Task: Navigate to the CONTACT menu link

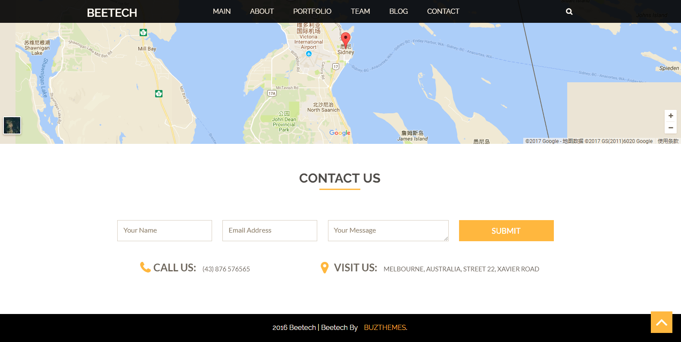Action: tap(443, 11)
